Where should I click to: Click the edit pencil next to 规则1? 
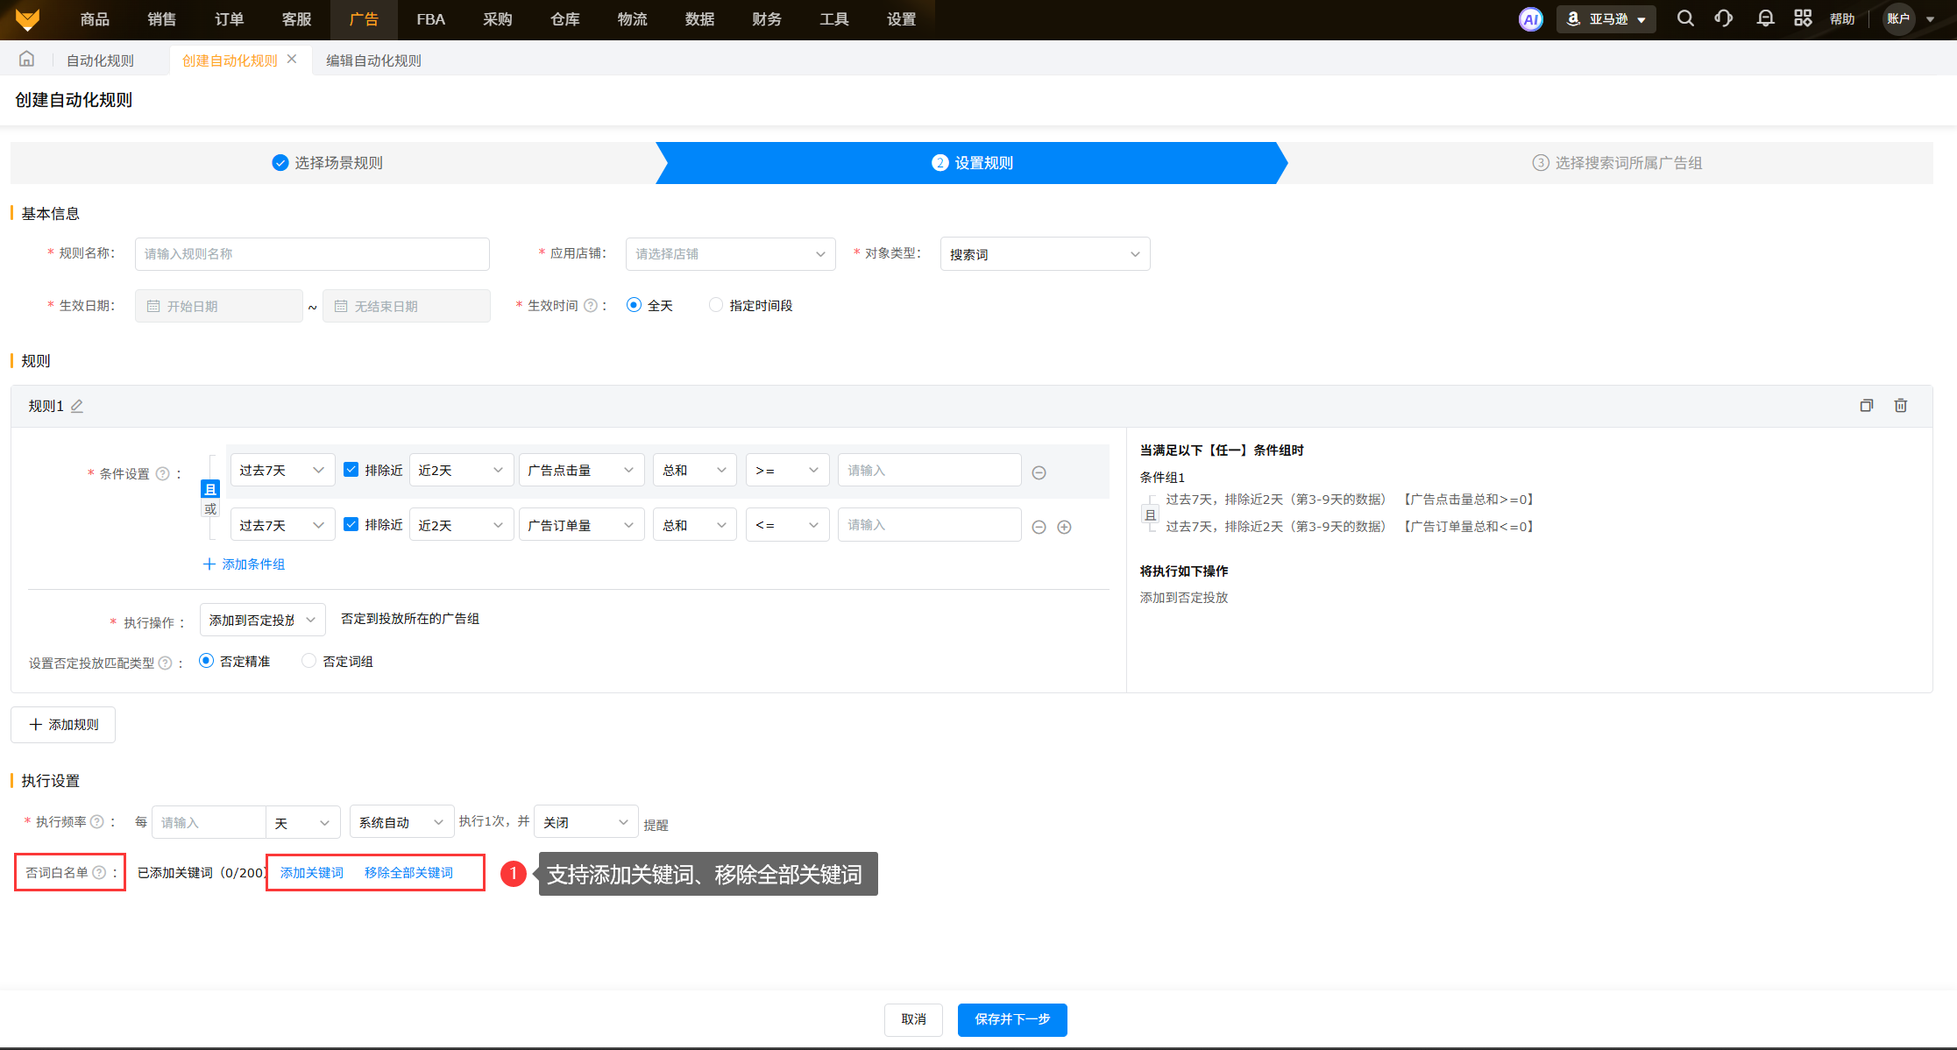tap(77, 406)
